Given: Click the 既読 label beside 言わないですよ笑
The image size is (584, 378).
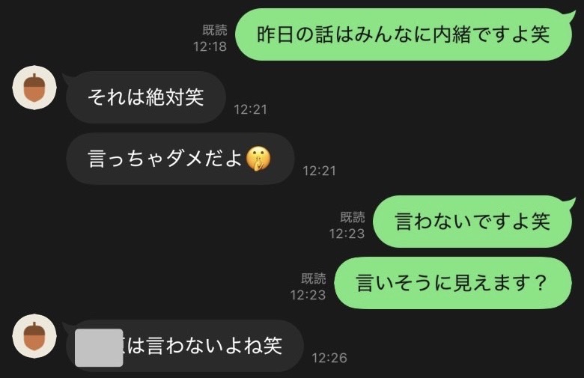Looking at the screenshot, I should (353, 217).
